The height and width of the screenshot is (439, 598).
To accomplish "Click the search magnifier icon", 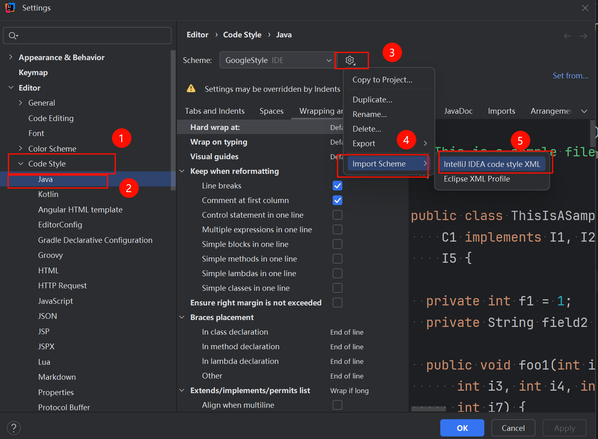I will [13, 36].
